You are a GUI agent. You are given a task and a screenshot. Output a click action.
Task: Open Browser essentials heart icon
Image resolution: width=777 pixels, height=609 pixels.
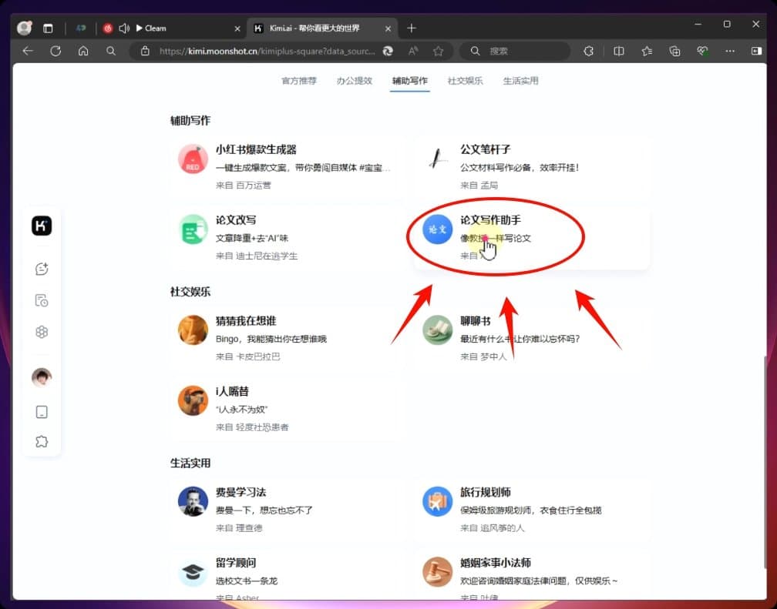pyautogui.click(x=702, y=51)
